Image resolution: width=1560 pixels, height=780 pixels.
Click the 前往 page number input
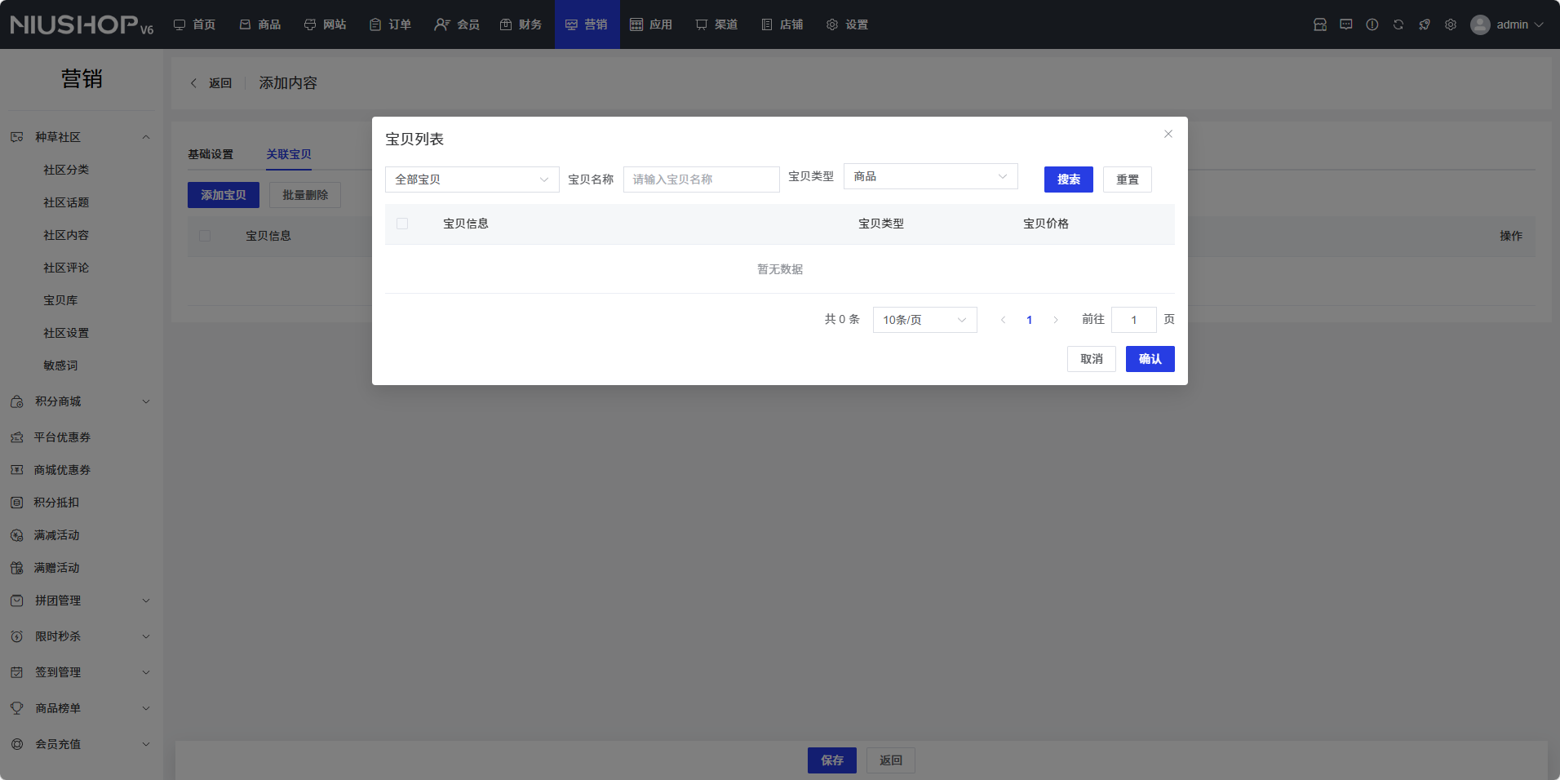(x=1133, y=320)
